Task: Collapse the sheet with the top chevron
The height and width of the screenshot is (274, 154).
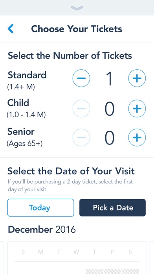Action: (77, 8)
